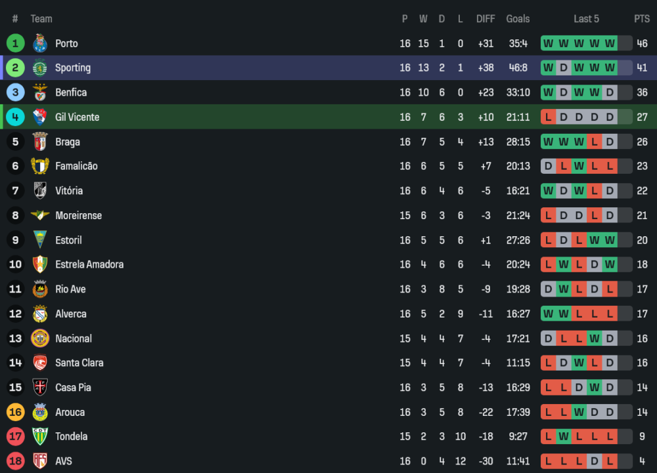The width and height of the screenshot is (657, 473).
Task: Click Gil Vicente's loss badge in form
Action: point(548,117)
